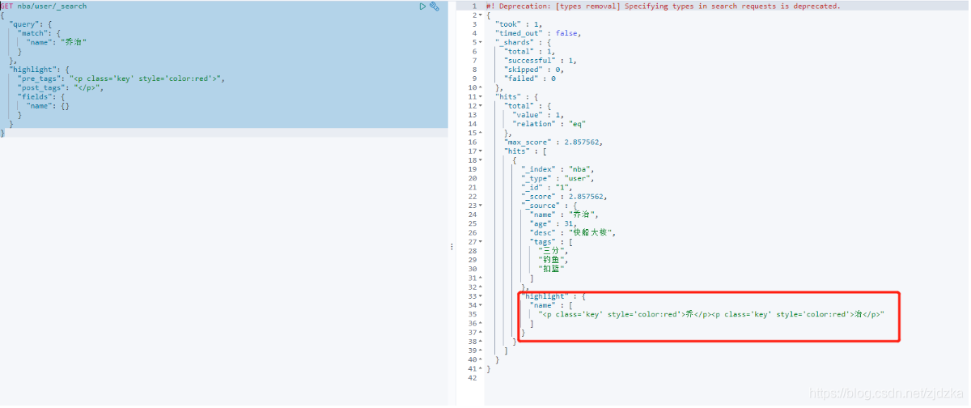Click the green send request play icon
Viewport: 971px width, 408px height.
pos(422,6)
